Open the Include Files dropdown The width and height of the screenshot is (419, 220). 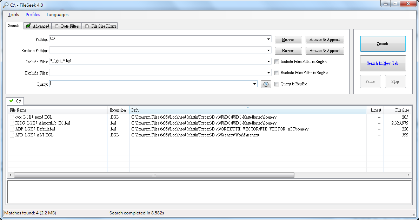coord(268,62)
